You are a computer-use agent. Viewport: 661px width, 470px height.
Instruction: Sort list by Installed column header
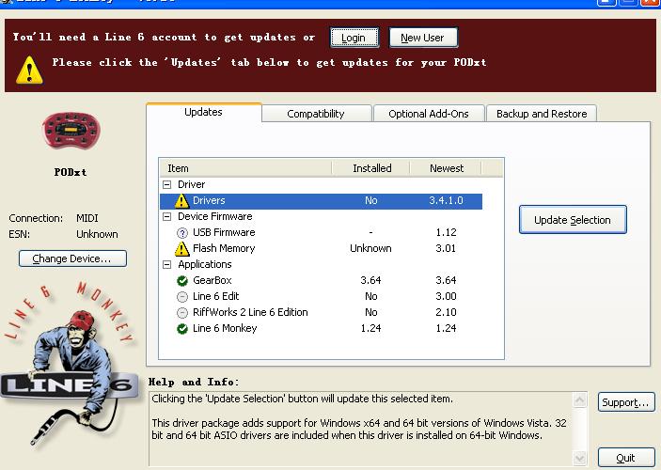coord(371,168)
